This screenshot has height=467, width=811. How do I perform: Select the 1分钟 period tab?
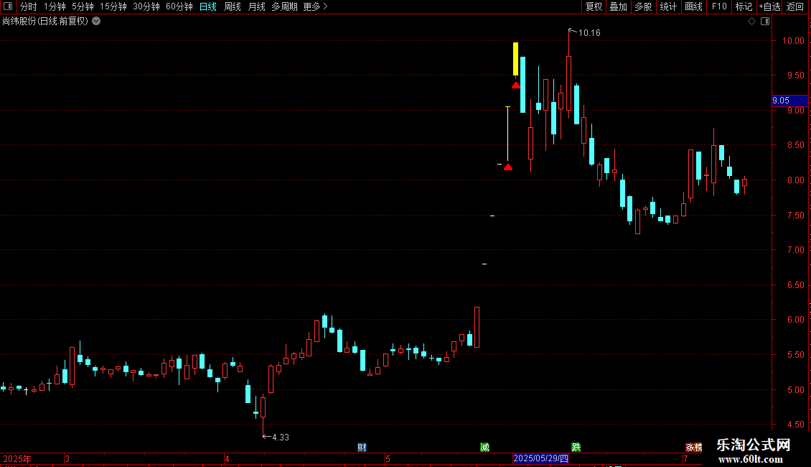[x=55, y=6]
